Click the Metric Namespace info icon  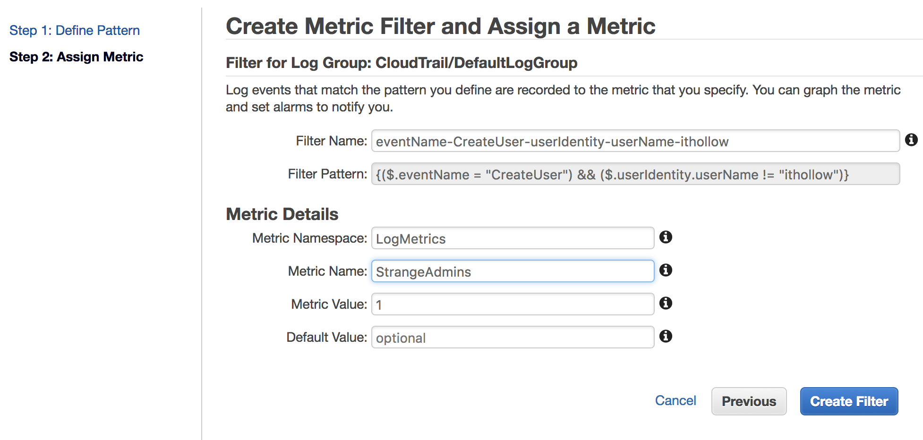[666, 237]
